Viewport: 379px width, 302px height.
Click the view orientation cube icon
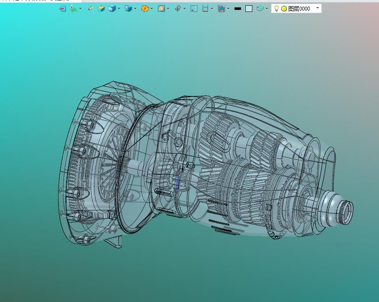(128, 8)
